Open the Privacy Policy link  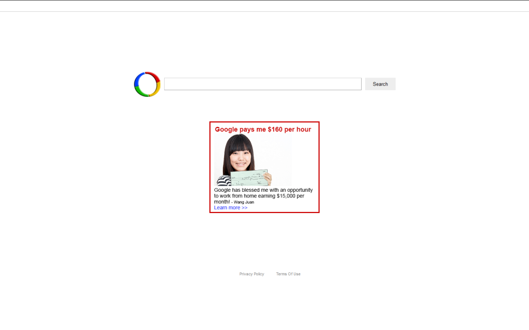click(x=252, y=274)
